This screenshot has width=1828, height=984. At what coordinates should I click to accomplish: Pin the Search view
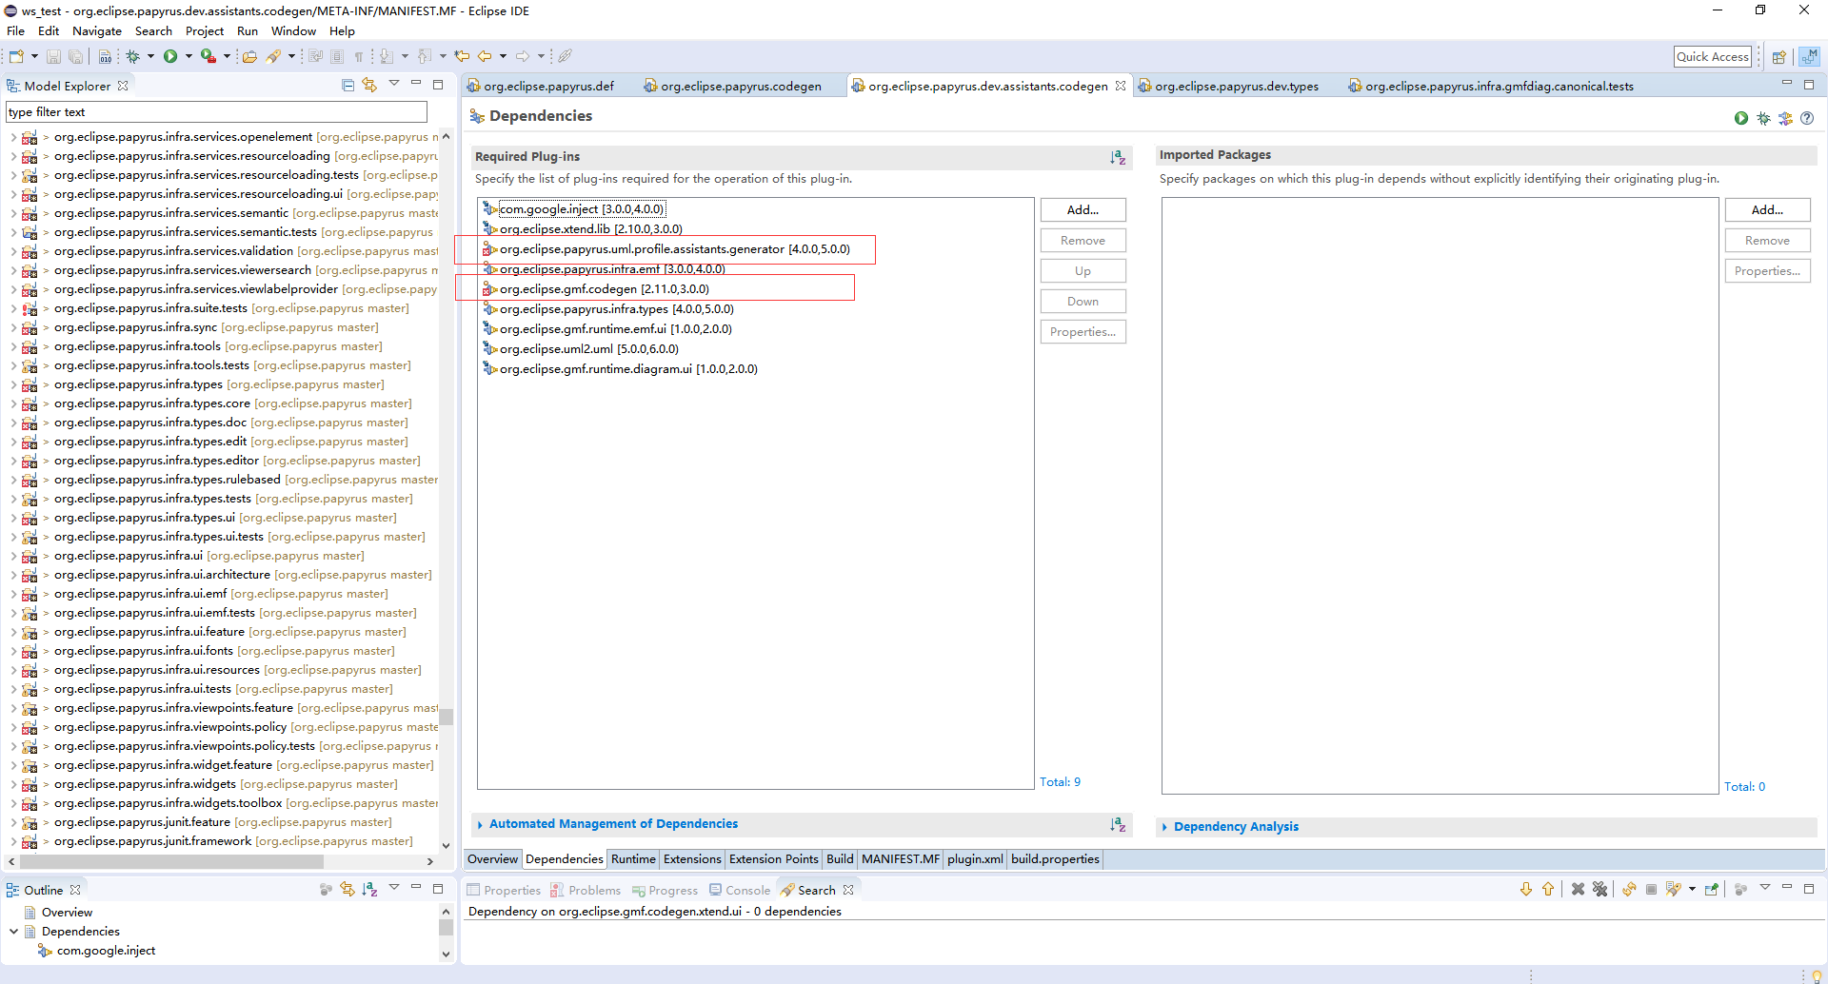1712,889
